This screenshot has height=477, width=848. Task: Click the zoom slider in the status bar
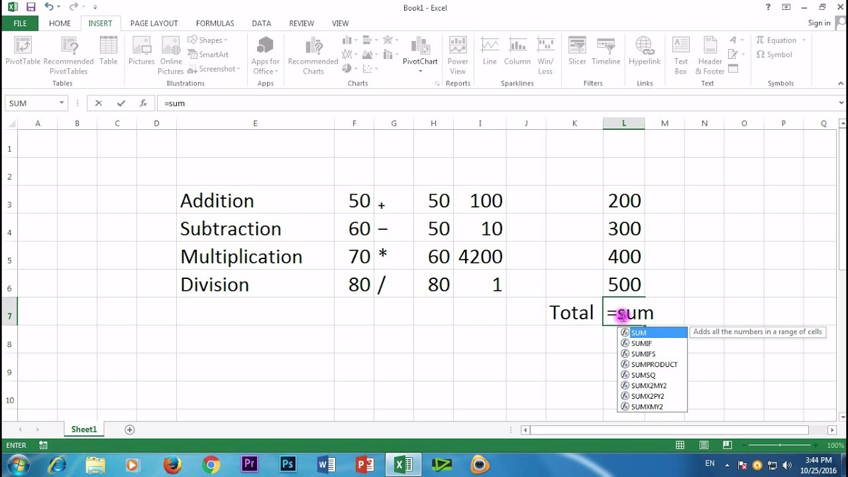tap(780, 445)
